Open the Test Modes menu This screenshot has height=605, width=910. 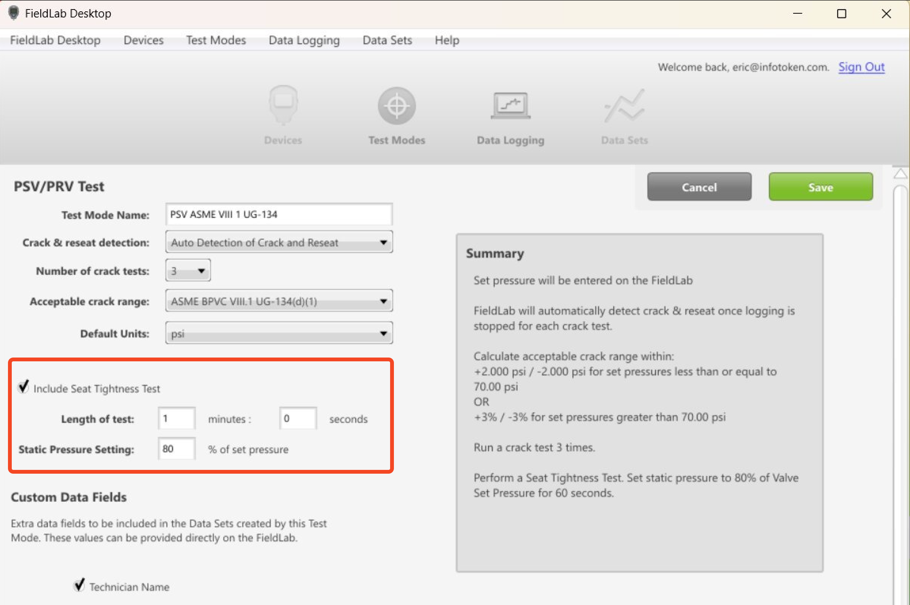(216, 40)
